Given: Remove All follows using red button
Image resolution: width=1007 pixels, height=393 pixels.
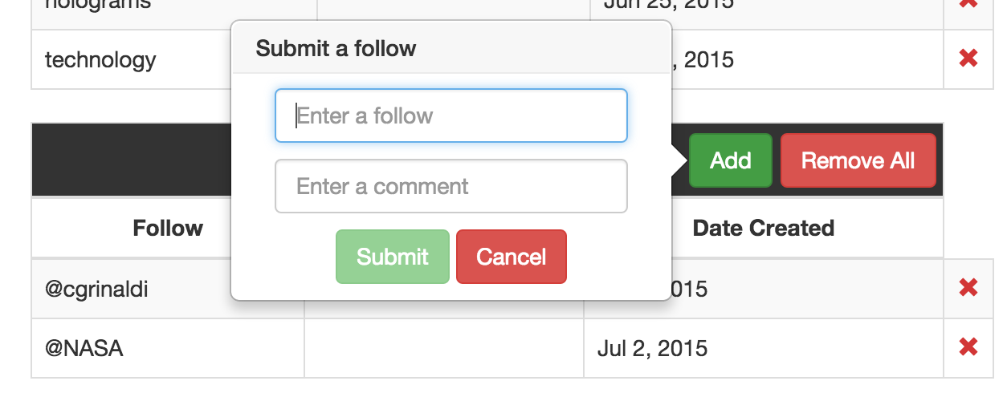Looking at the screenshot, I should click(858, 160).
